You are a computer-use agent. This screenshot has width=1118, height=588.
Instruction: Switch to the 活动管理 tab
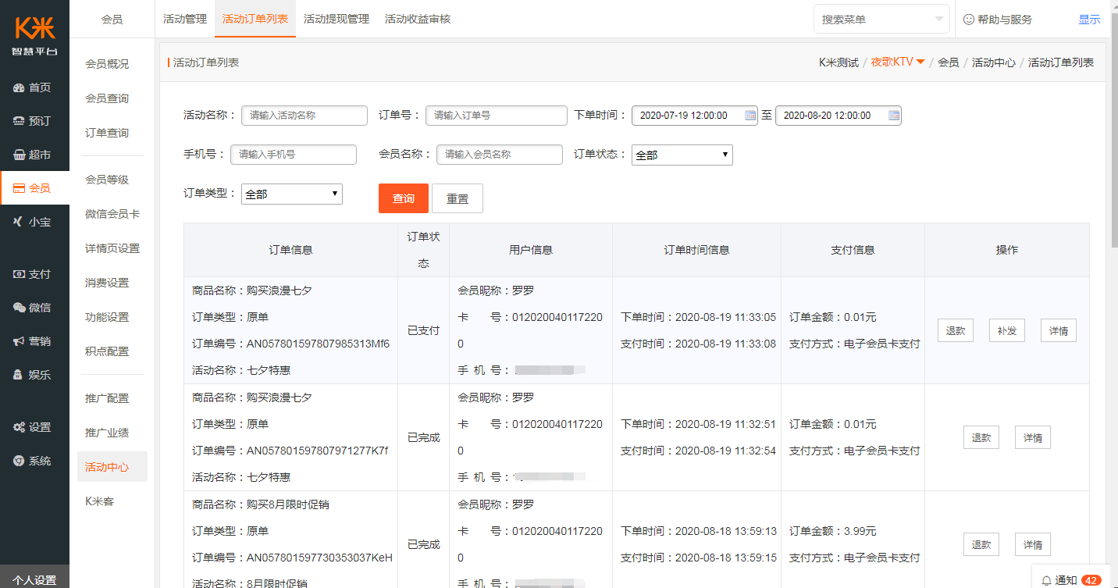coord(185,19)
